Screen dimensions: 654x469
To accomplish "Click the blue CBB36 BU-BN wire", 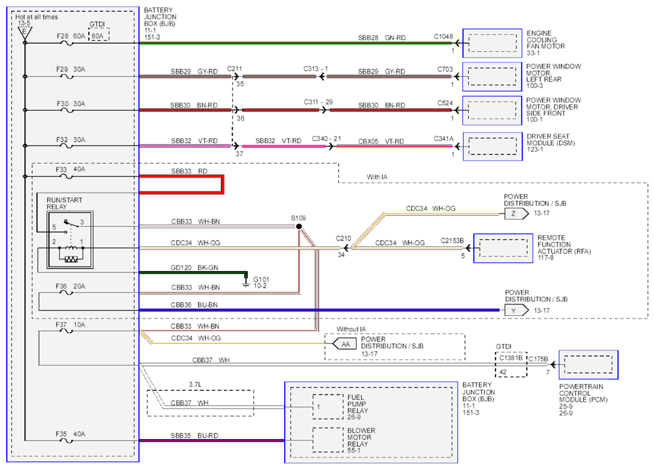I will [x=319, y=310].
